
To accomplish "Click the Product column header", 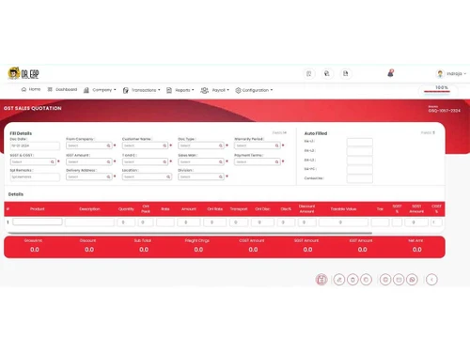I will 38,208.
